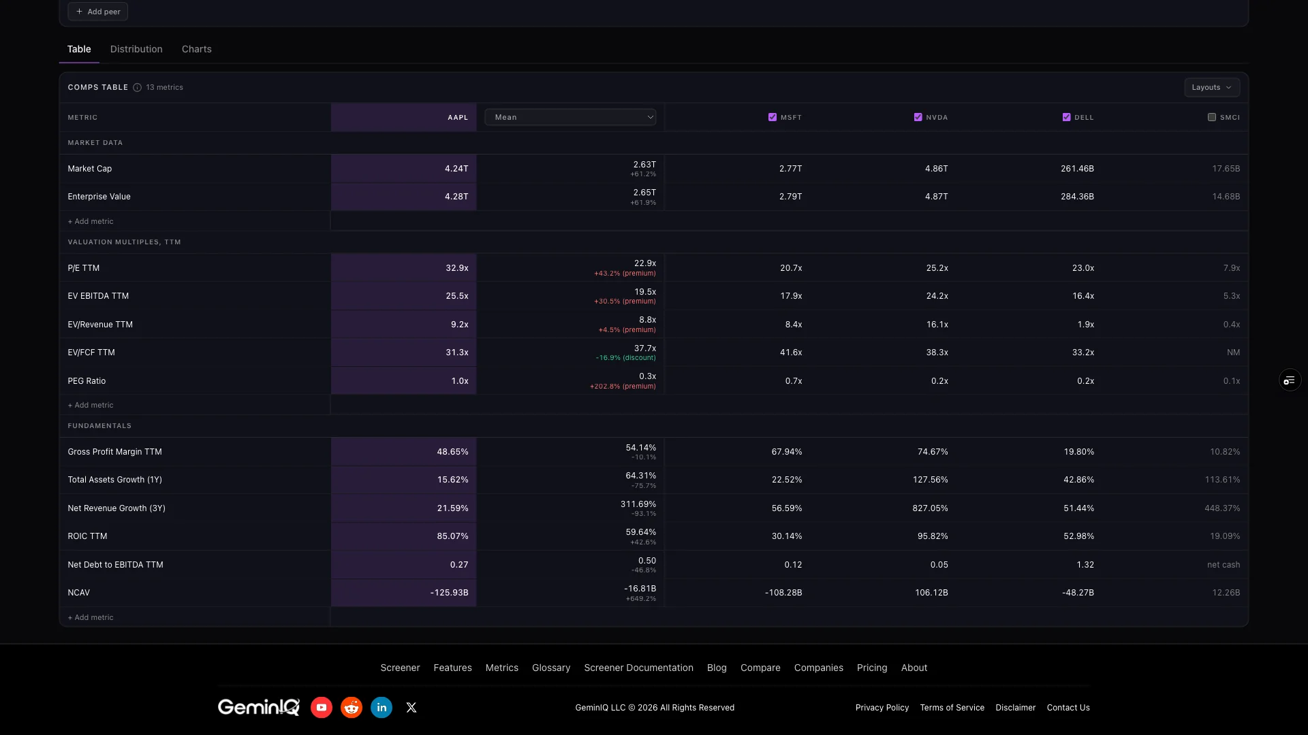Click NVDA net revenue growth 827.05%

tap(930, 508)
